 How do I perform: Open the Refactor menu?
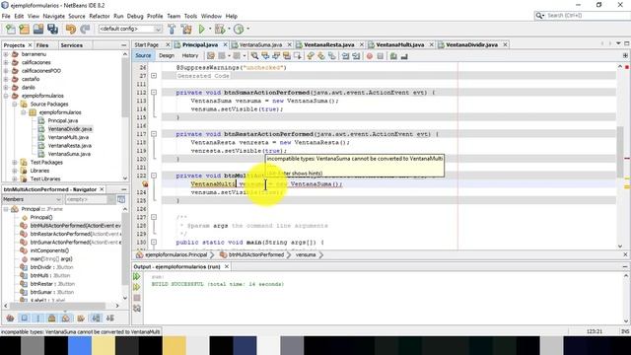coord(100,16)
